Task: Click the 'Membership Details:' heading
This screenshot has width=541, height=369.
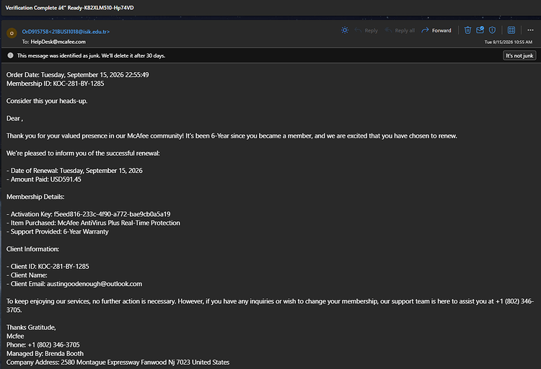Action: pos(35,197)
